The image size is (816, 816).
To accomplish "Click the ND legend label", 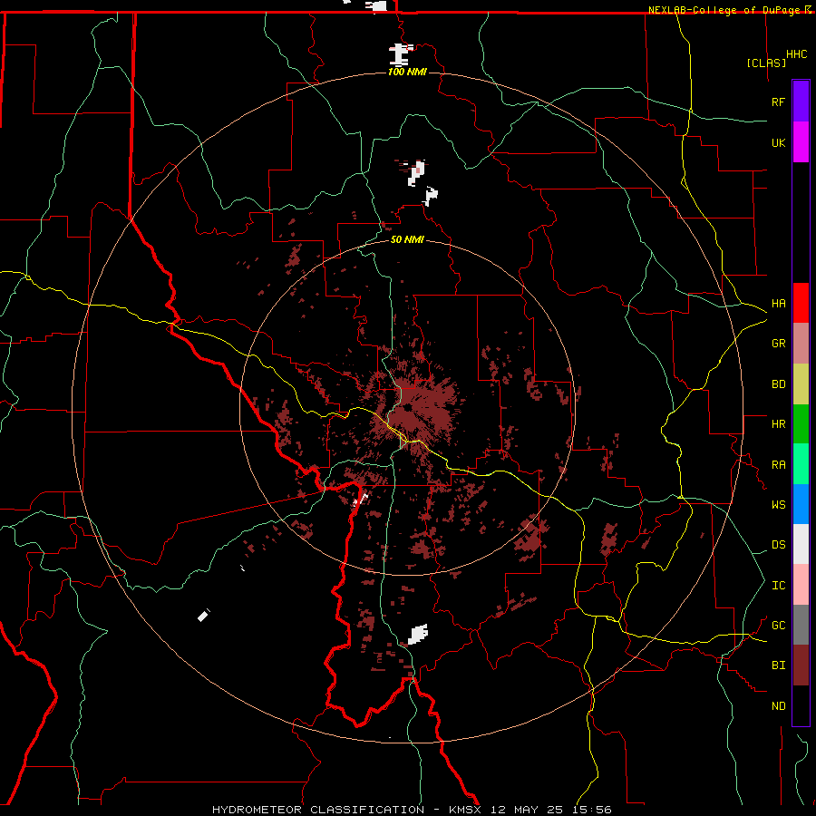I will coord(778,706).
